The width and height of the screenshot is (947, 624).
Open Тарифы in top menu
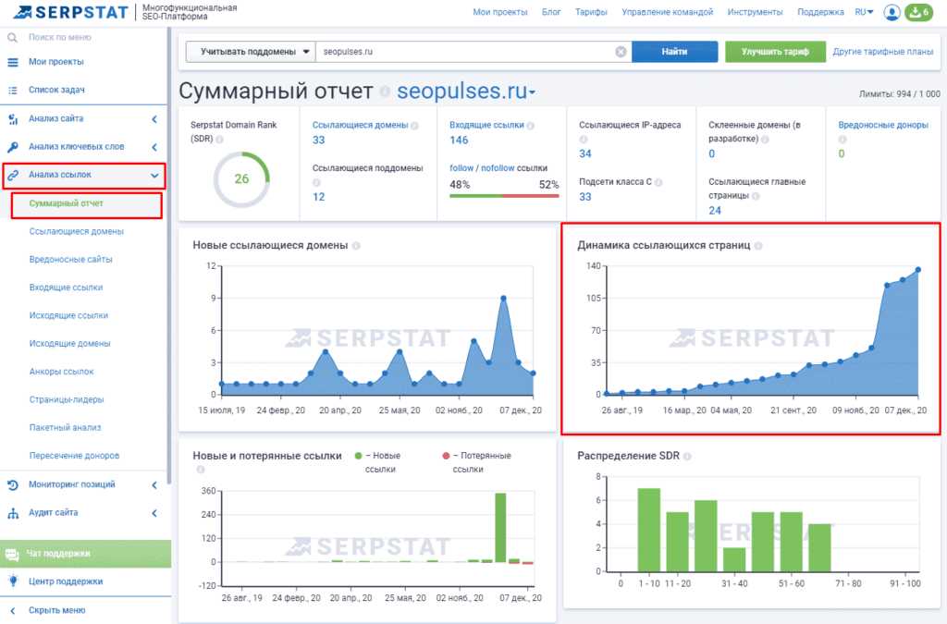pyautogui.click(x=591, y=12)
